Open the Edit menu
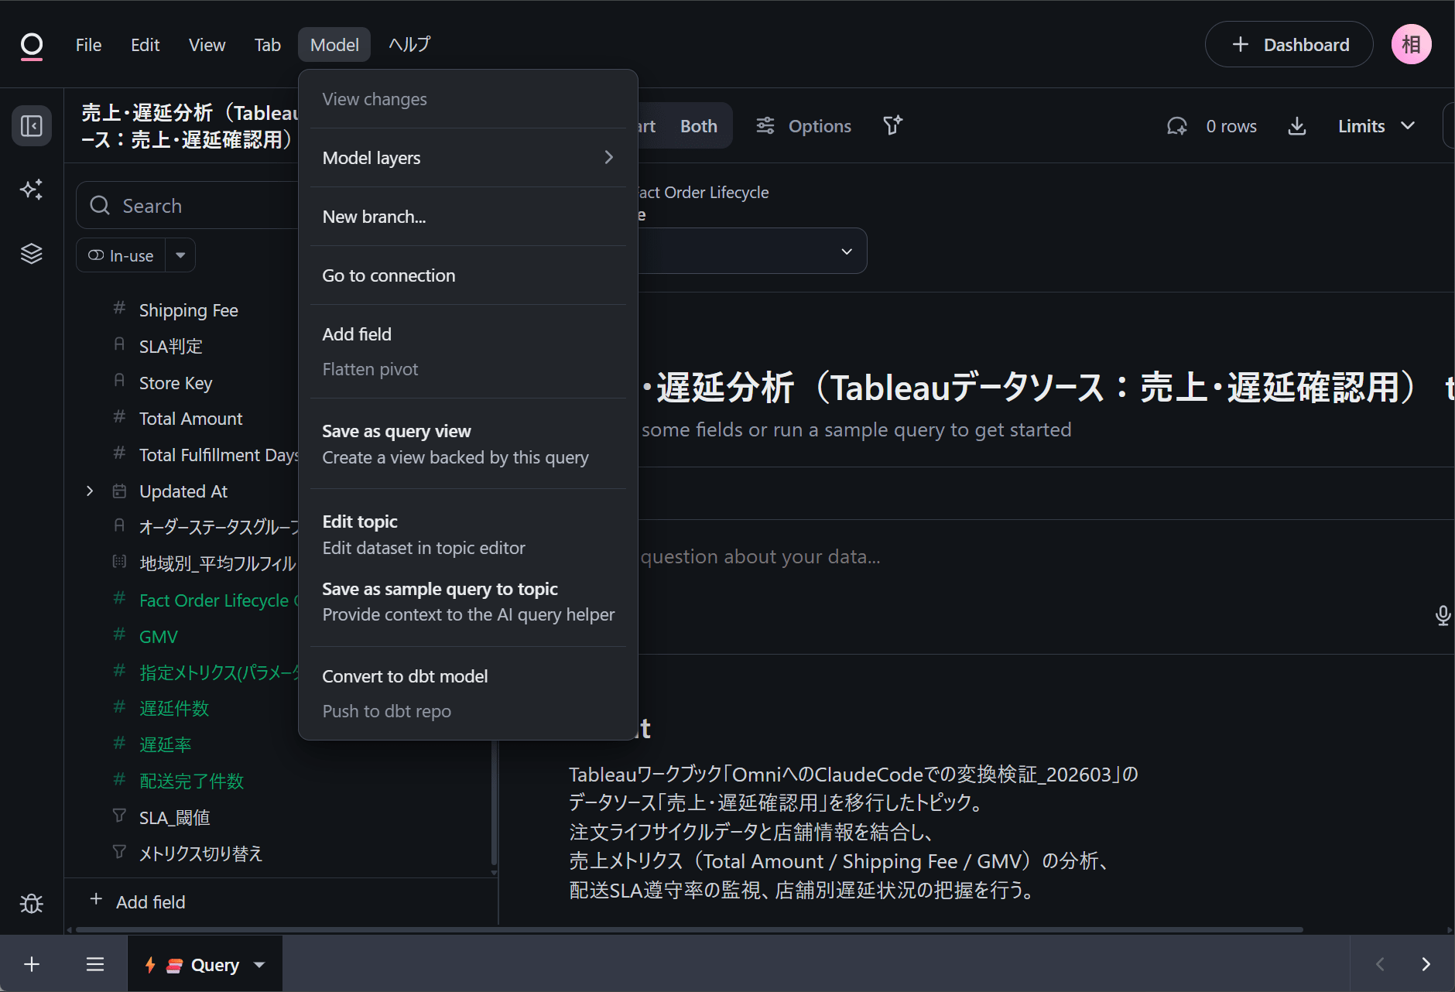Viewport: 1455px width, 992px height. [145, 45]
